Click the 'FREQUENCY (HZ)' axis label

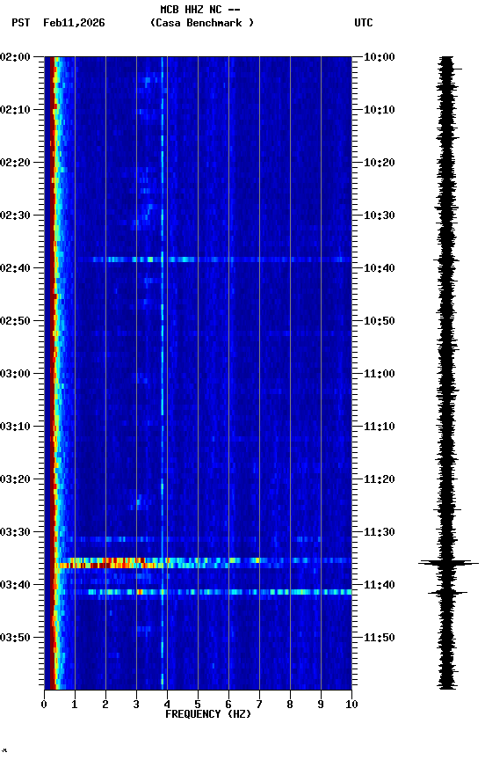point(208,714)
